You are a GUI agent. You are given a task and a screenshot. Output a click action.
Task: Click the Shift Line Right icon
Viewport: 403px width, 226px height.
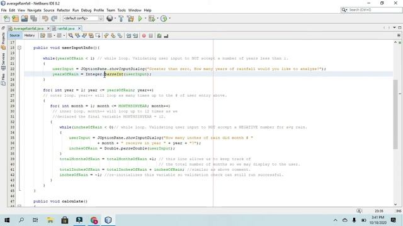pos(135,36)
